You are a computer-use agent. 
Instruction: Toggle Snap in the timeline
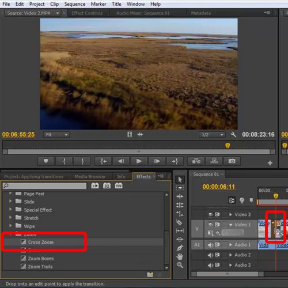[232, 200]
